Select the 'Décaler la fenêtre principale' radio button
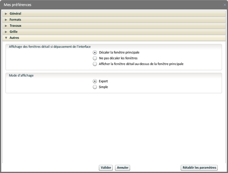The width and height of the screenshot is (228, 173). [x=95, y=52]
